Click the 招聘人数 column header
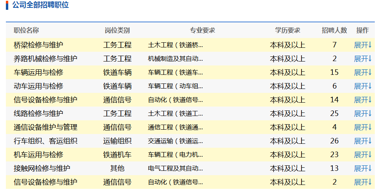 (334, 31)
